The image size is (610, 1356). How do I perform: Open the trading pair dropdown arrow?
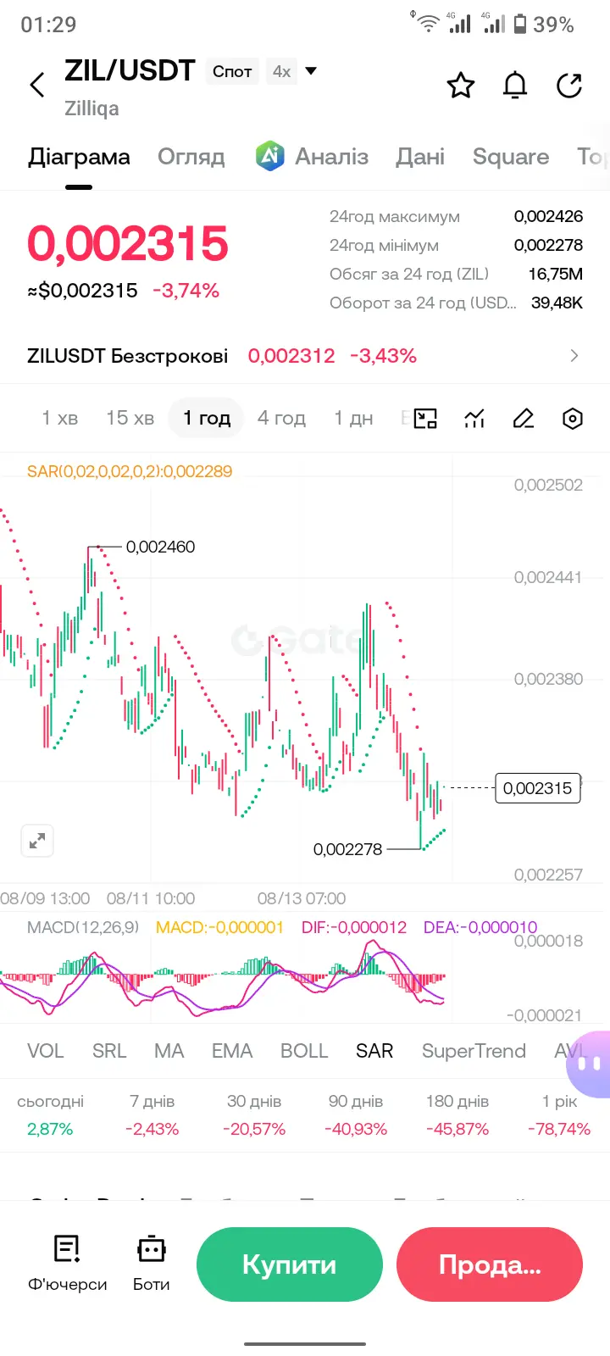(x=311, y=71)
